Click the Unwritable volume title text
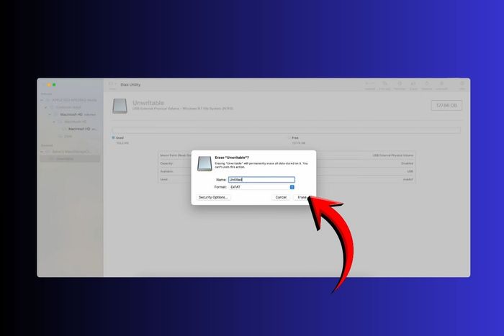Image resolution: width=504 pixels, height=336 pixels. point(148,103)
